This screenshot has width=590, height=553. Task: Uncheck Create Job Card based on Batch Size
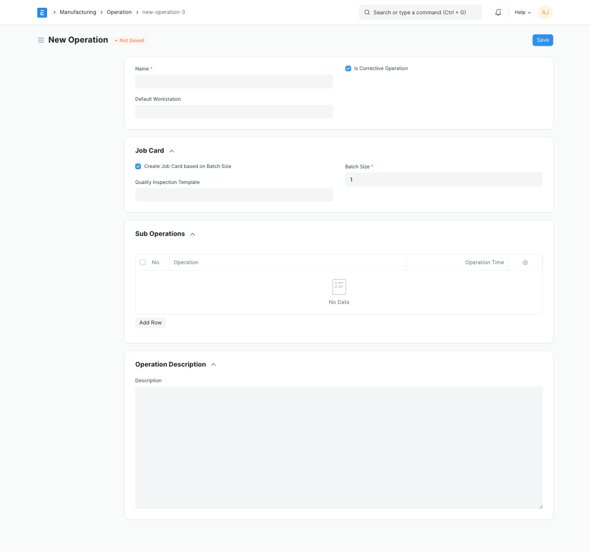138,166
